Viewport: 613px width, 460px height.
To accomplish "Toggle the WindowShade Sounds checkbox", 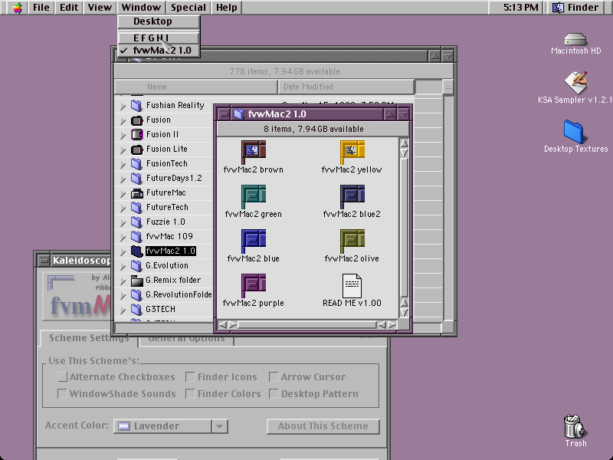I will [62, 393].
